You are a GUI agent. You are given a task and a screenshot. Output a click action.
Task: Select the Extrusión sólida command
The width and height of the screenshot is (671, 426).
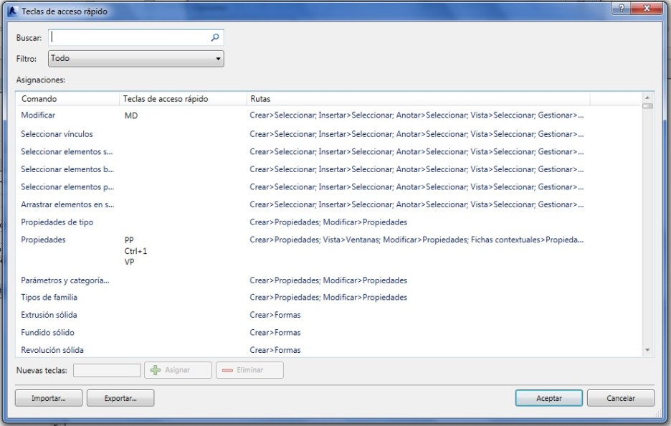click(49, 315)
